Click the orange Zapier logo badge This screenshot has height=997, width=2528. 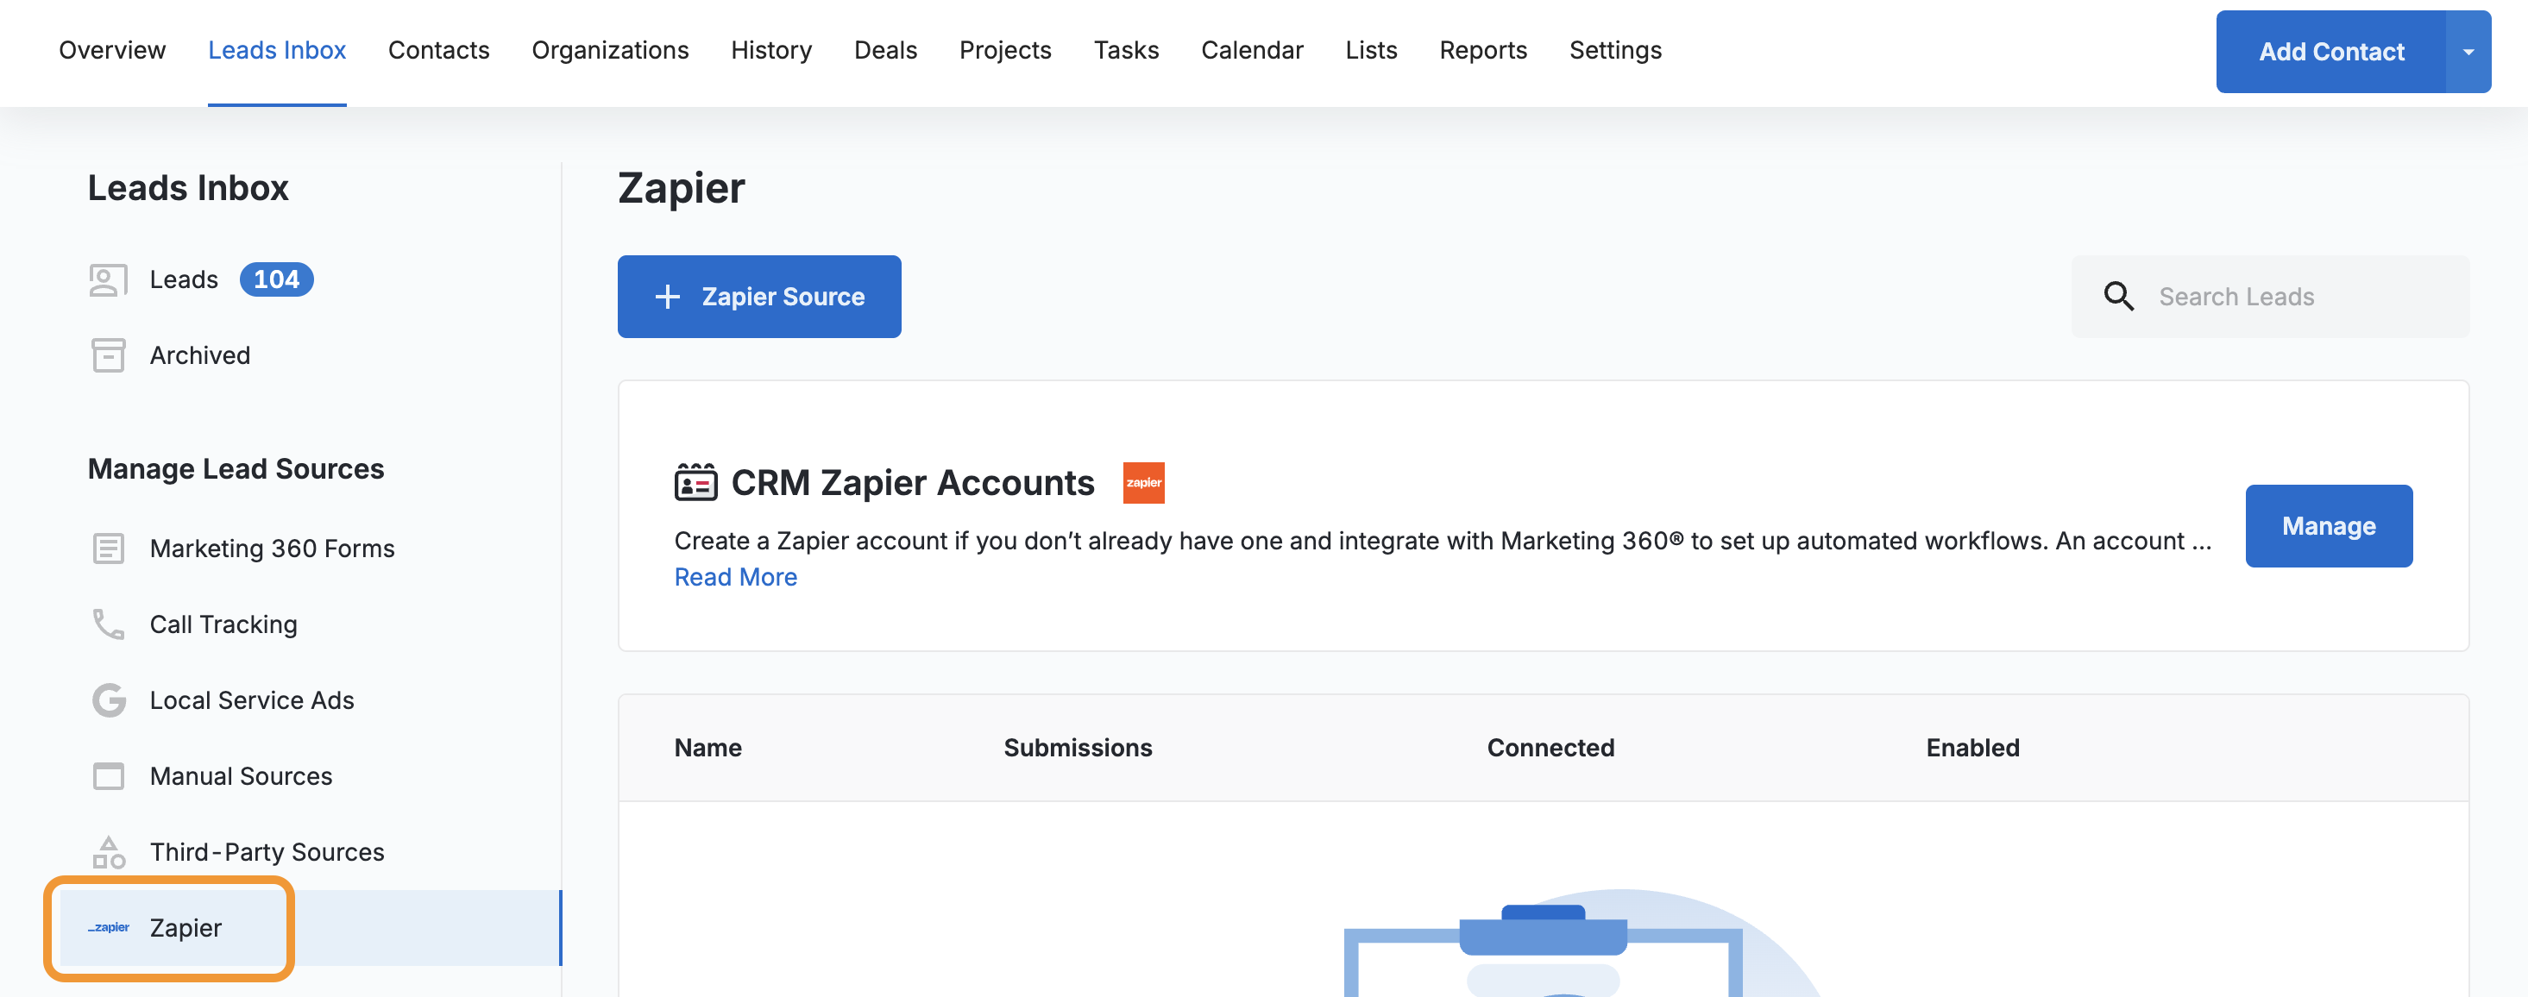[1143, 483]
